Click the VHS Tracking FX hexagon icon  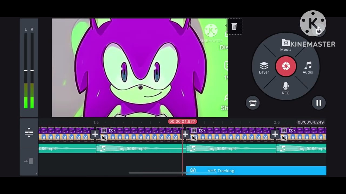click(x=193, y=171)
